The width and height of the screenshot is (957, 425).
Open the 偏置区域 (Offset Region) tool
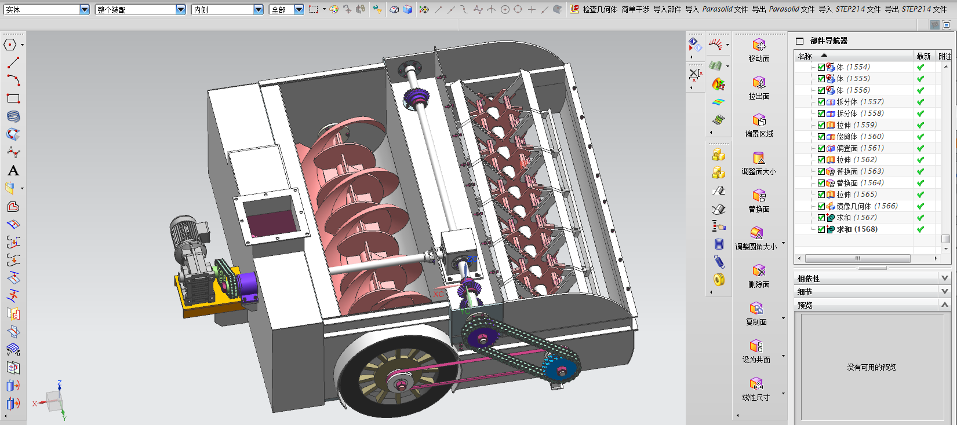click(x=759, y=120)
